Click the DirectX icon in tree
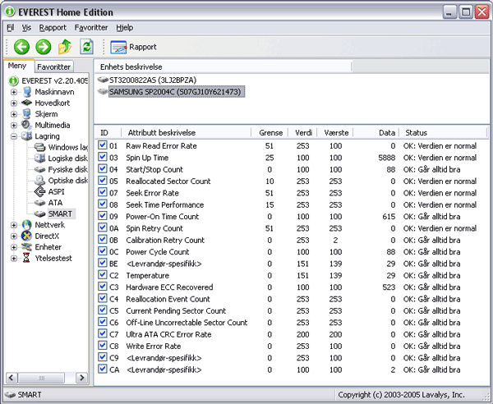 tap(27, 236)
